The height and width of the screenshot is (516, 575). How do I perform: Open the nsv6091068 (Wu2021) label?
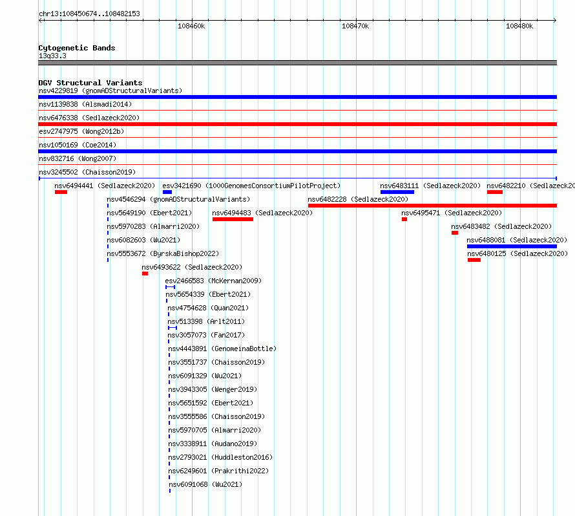[205, 484]
